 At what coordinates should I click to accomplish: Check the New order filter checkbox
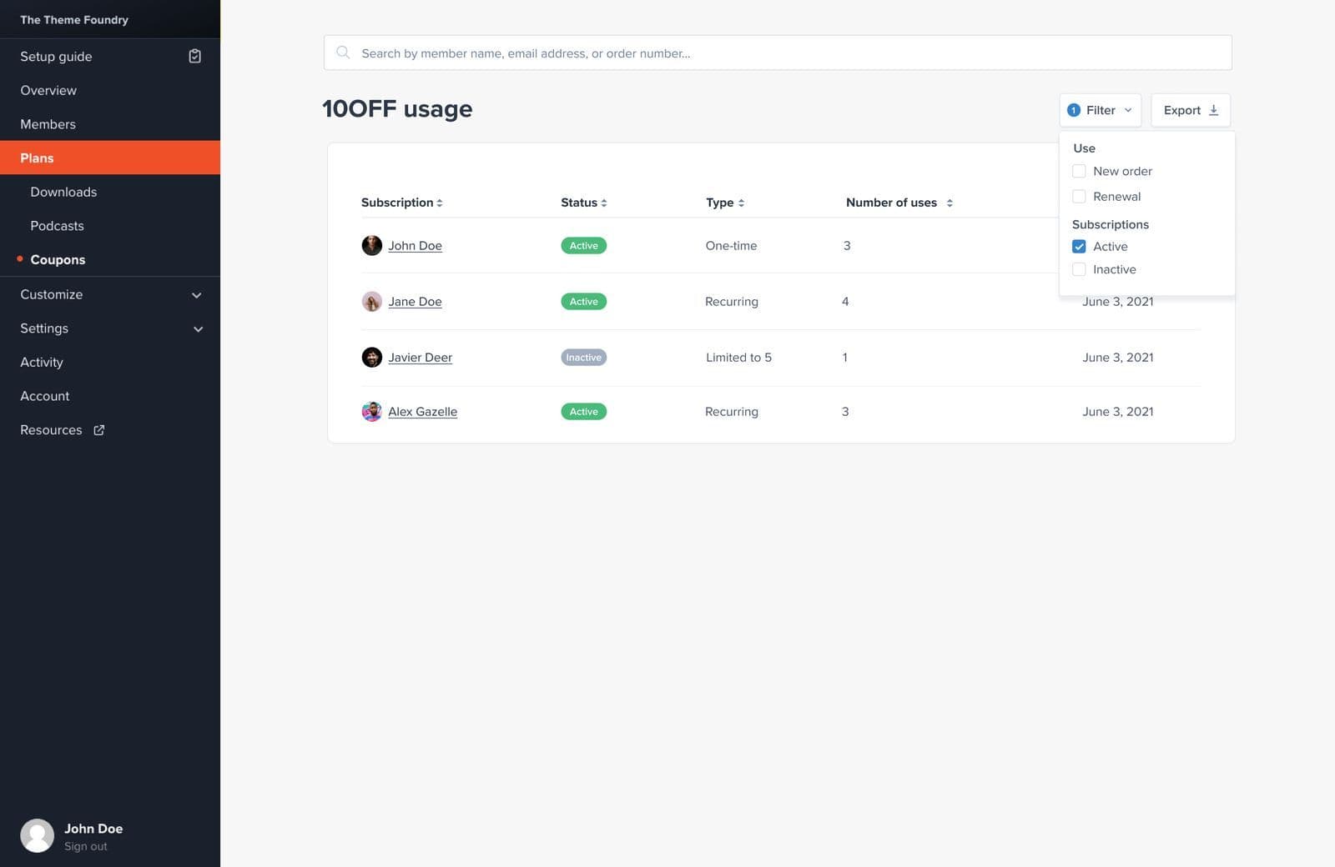tap(1079, 171)
